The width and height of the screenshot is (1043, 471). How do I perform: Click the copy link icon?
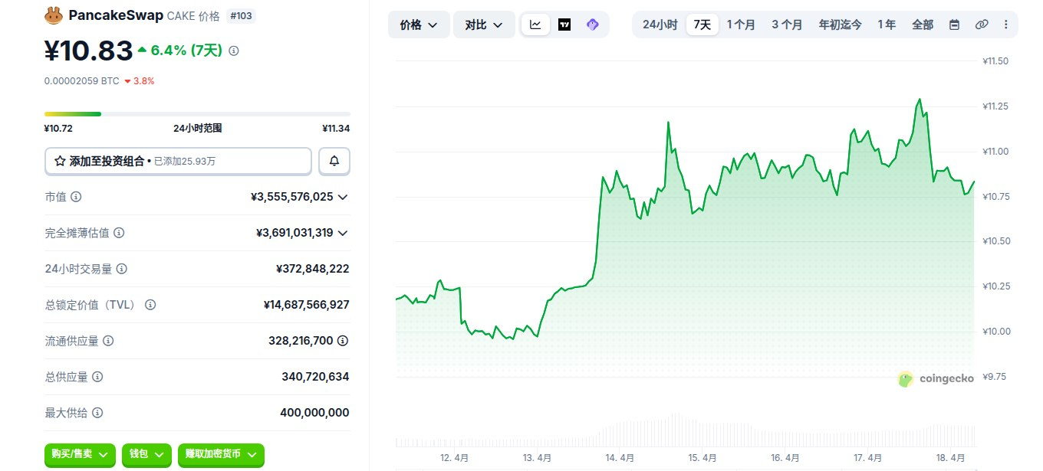tap(982, 25)
